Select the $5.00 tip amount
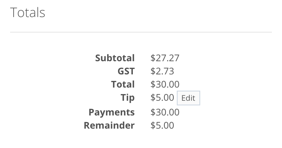Viewport: 282px width, 148px height. 162,98
